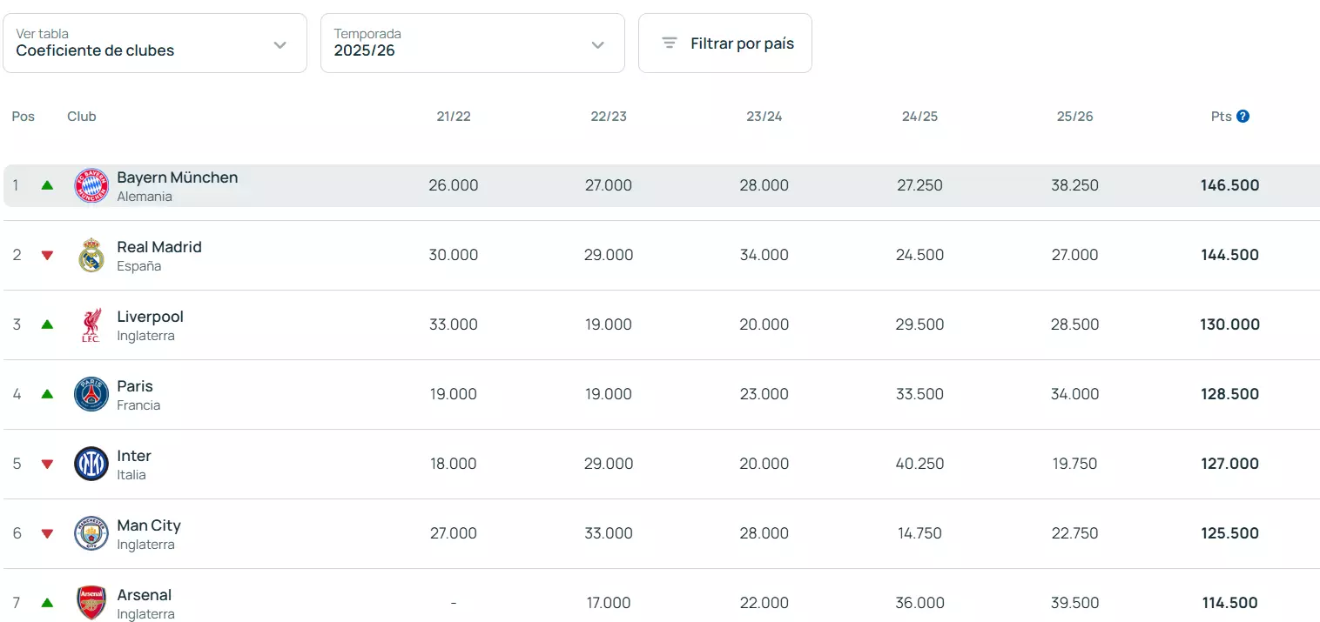Click Real Madrid total 144.500
This screenshot has height=622, width=1320.
(1230, 255)
